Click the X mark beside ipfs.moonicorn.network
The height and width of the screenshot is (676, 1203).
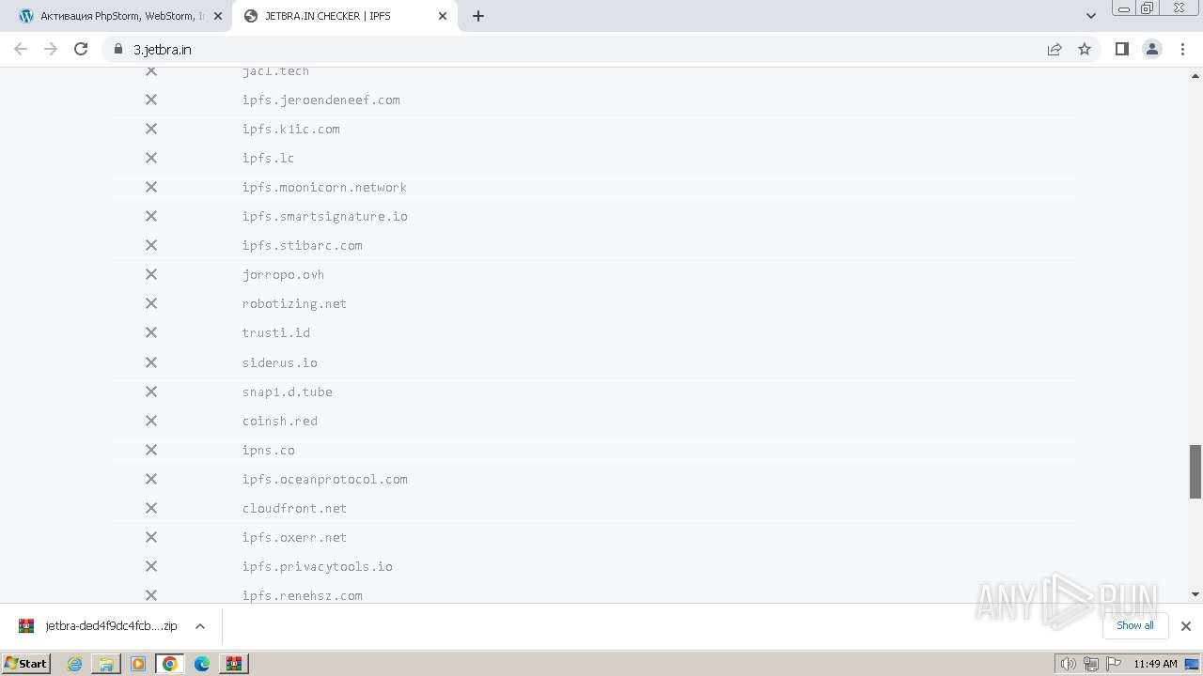click(151, 187)
